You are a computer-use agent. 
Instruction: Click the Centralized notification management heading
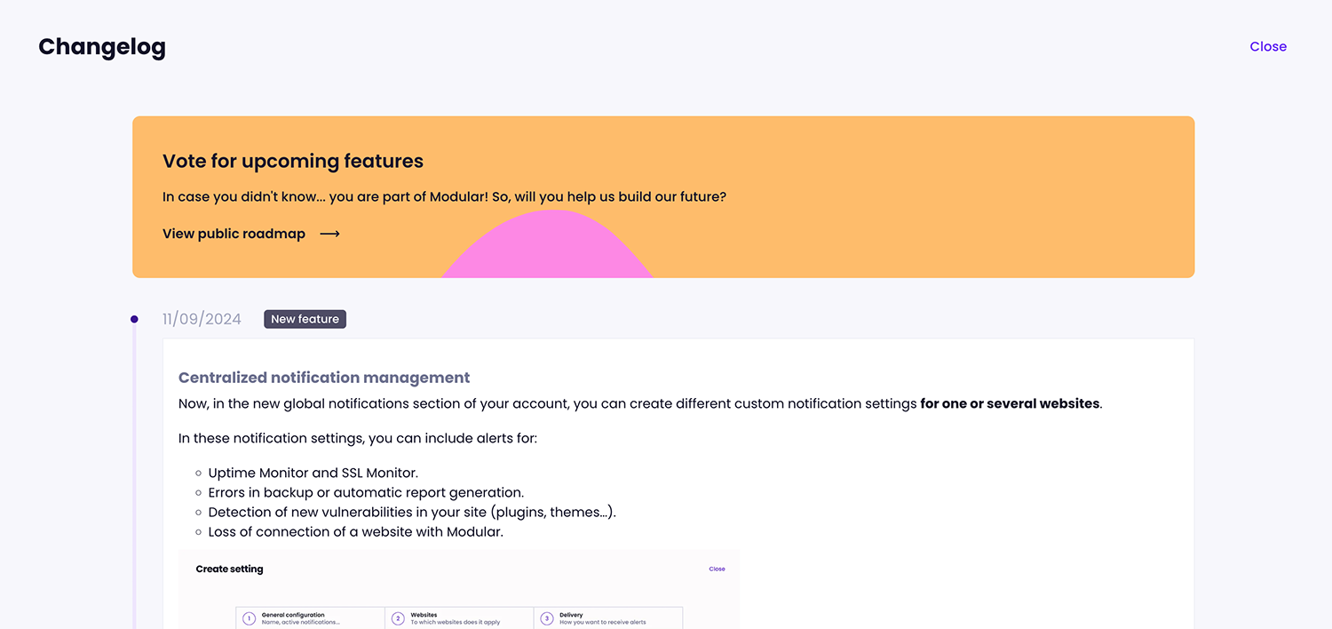pos(323,377)
